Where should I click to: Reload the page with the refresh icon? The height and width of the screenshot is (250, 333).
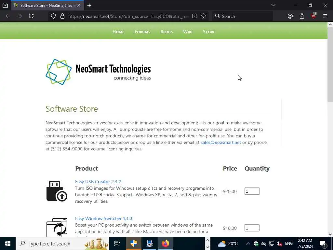pyautogui.click(x=31, y=16)
